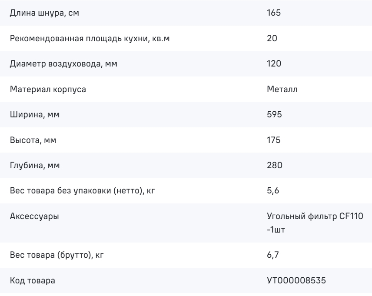Viewport: 372px width, 296px height.
Task: Click the 'Материал корпуса' label
Action: [x=48, y=89]
